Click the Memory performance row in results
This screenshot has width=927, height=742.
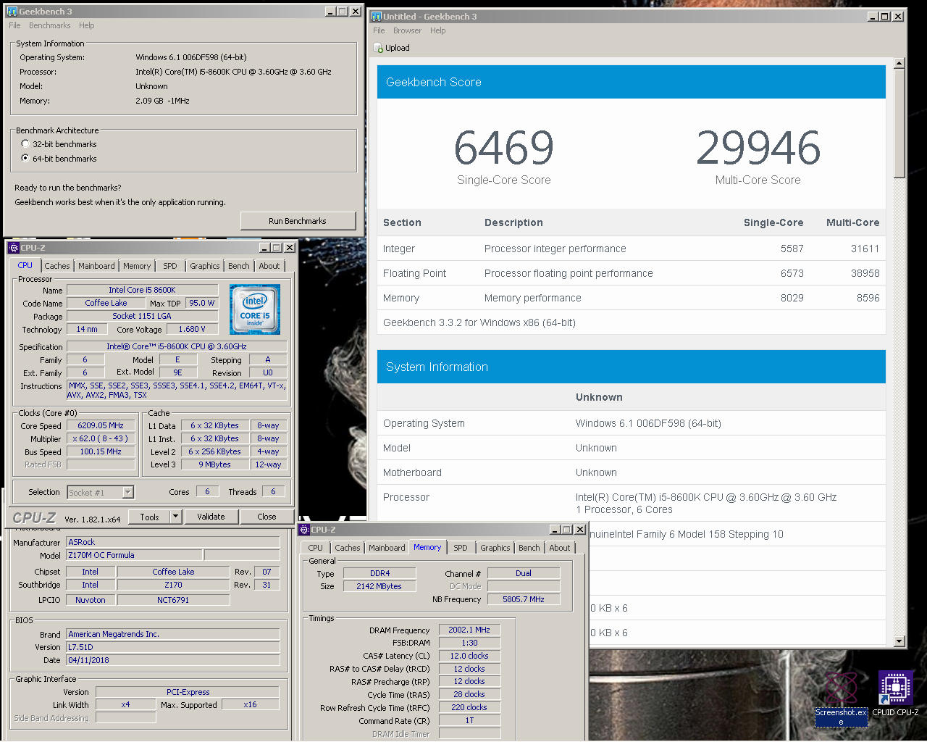coord(632,298)
